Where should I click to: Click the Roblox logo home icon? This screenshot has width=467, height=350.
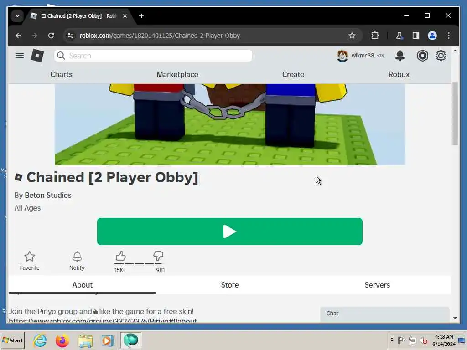point(37,56)
